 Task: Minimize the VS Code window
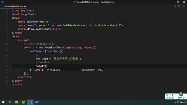click(x=172, y=2)
